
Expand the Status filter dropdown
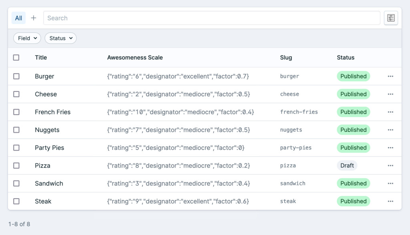pos(60,38)
